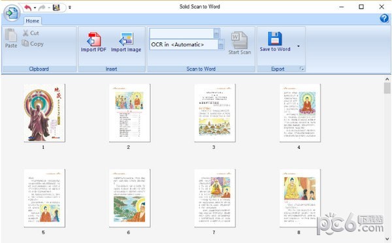Click the vertical scrollbar thumb
Viewport: 392px width, 243px height.
(x=387, y=88)
